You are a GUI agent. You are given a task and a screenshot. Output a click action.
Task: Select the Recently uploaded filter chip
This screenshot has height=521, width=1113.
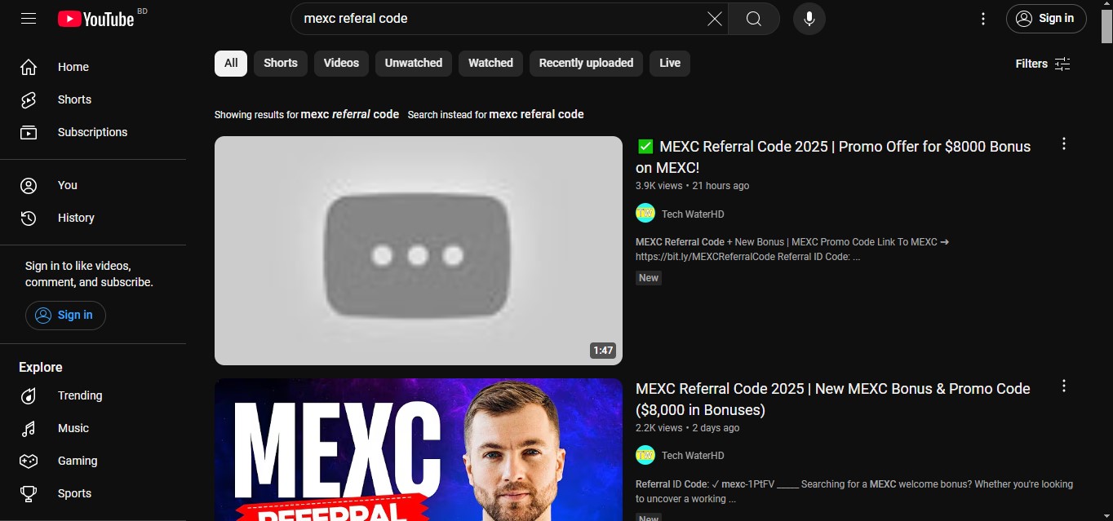pos(586,63)
